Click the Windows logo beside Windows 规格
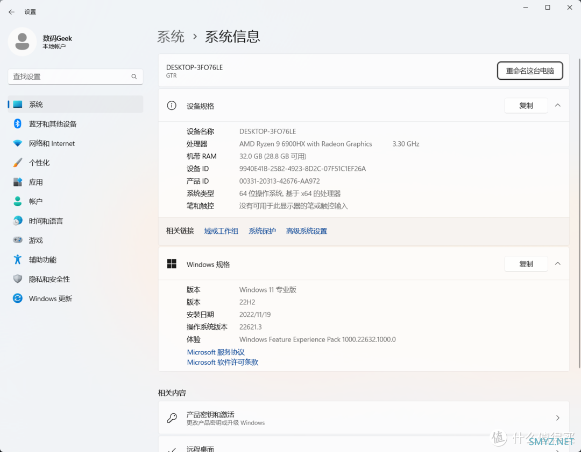Viewport: 581px width, 452px height. pyautogui.click(x=172, y=264)
